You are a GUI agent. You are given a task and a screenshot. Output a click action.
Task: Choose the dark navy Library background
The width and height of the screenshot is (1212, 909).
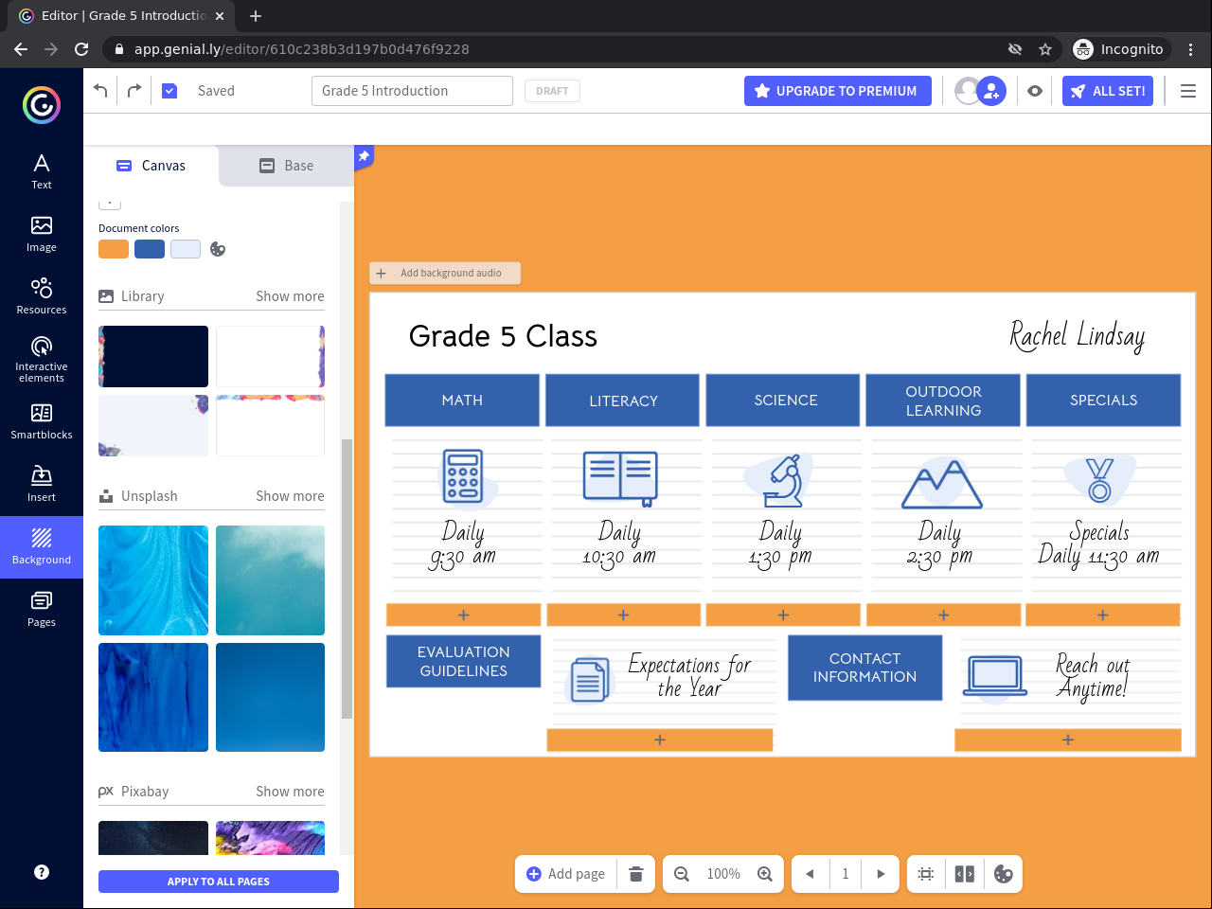point(153,356)
